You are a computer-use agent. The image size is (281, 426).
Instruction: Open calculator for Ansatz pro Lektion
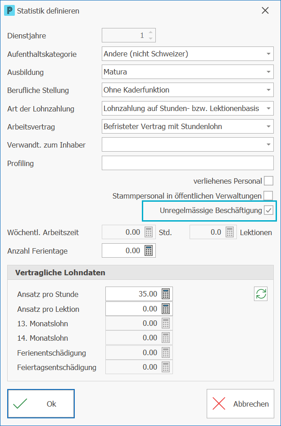coord(166,309)
